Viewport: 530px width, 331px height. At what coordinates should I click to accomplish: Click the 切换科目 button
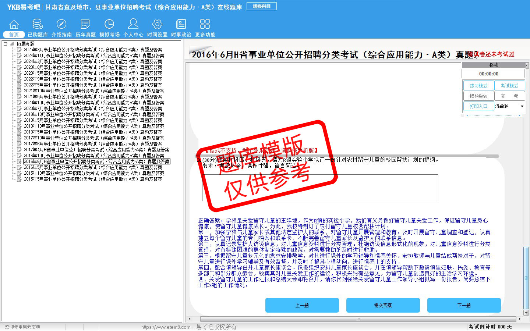[262, 6]
